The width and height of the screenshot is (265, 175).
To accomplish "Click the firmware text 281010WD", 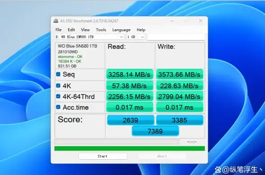I will point(68,52).
